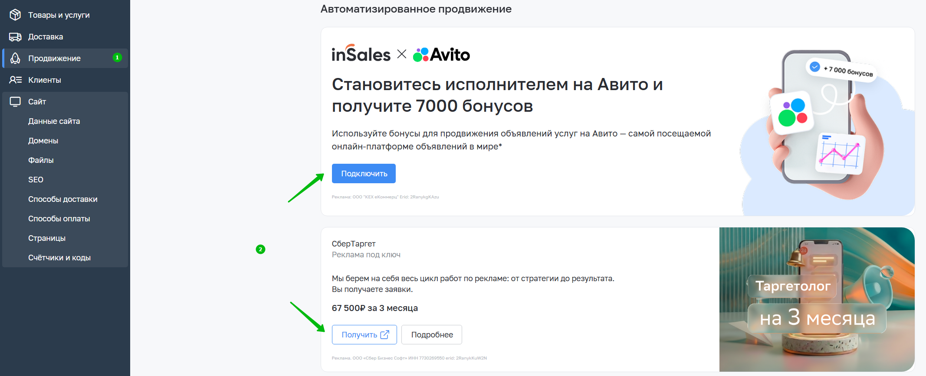The image size is (926, 376).
Task: Click the Avito ad disclaimer with Erid
Action: pos(385,197)
